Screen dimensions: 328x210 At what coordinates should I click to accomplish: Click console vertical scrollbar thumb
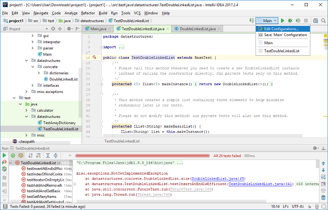point(318,164)
